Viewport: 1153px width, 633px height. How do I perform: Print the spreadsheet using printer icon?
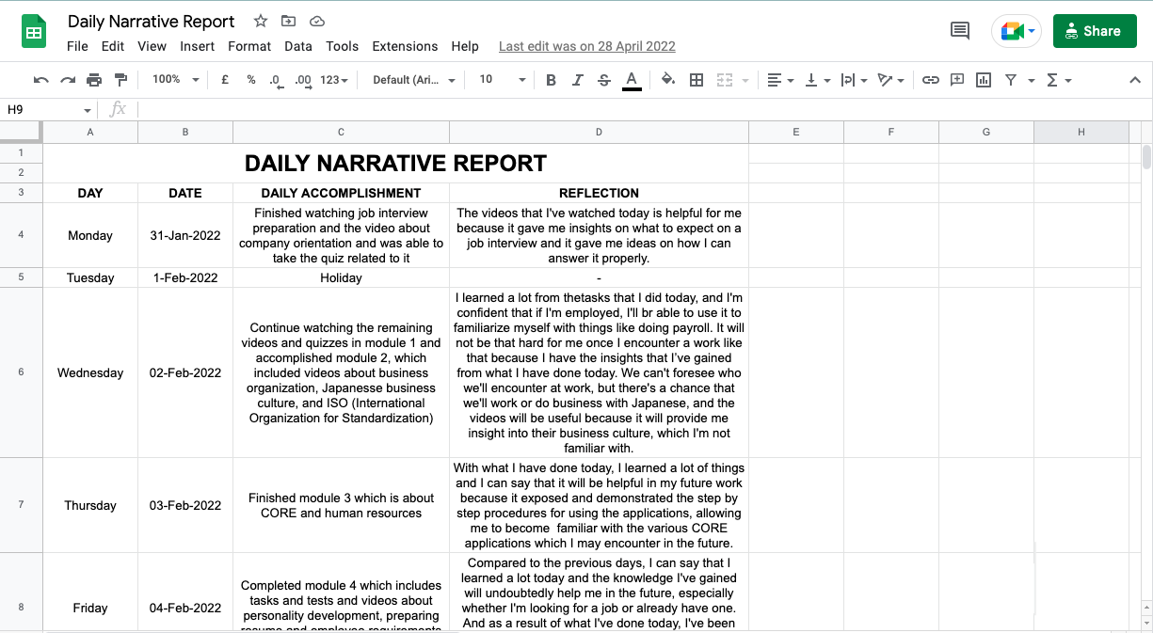click(94, 80)
